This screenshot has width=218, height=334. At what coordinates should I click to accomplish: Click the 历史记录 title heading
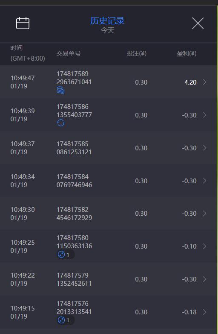[107, 21]
